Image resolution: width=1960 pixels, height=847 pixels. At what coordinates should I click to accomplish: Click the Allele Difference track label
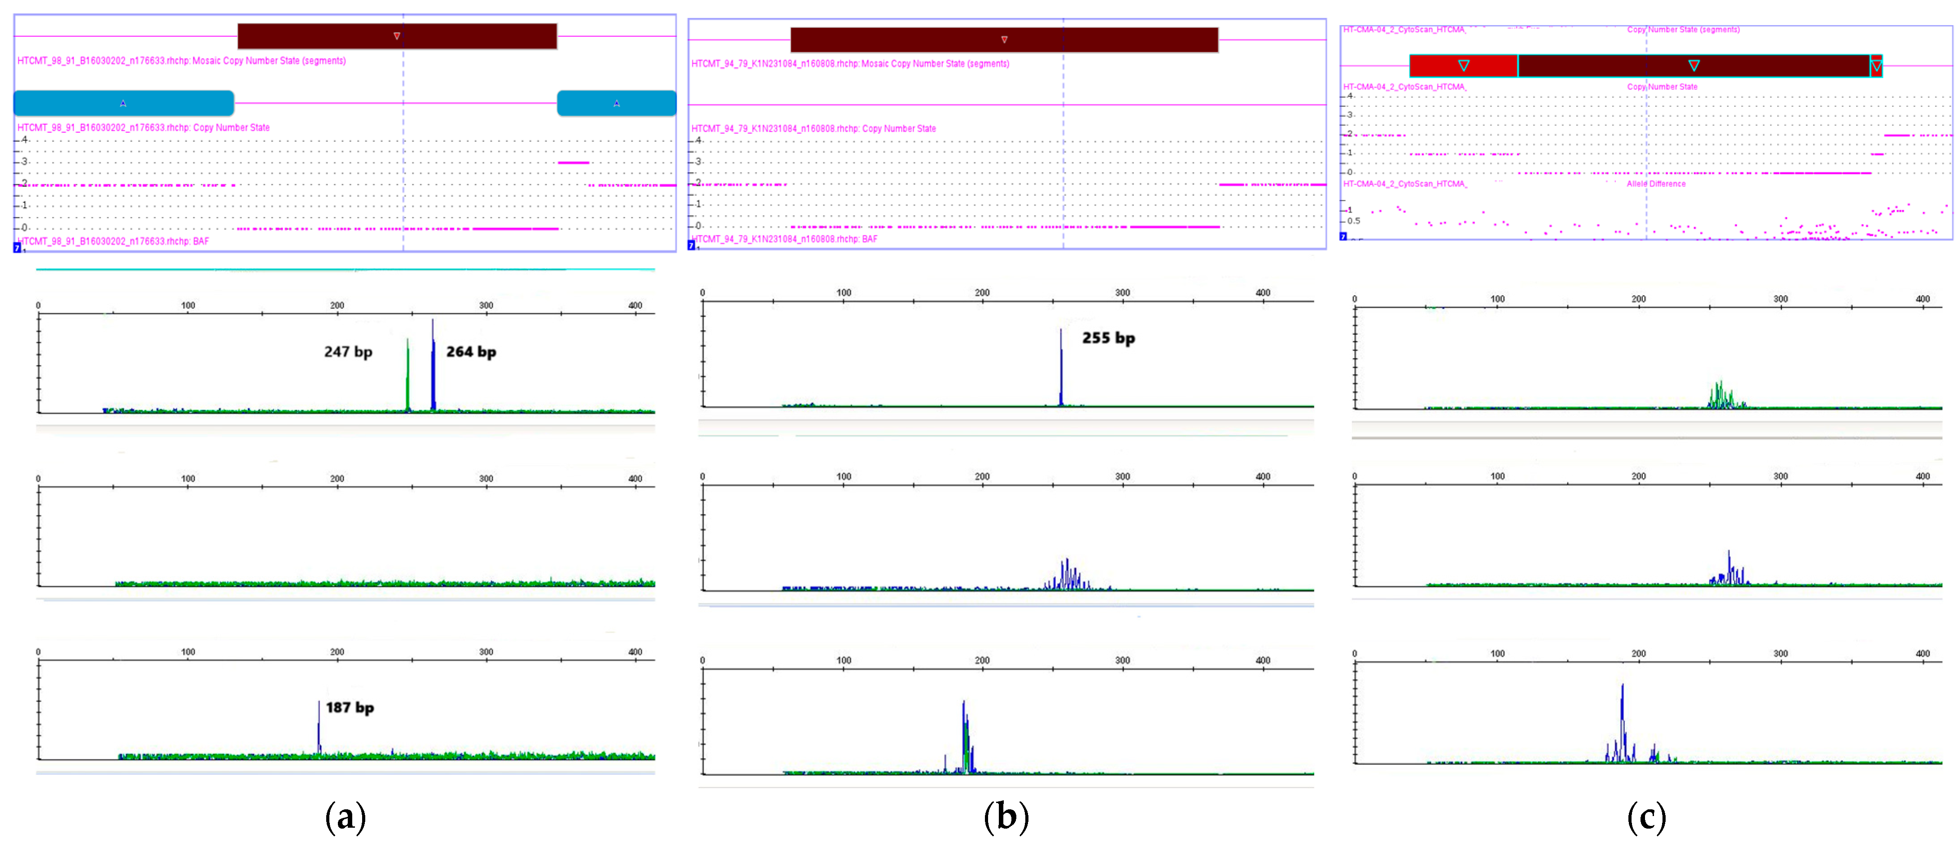1656,183
